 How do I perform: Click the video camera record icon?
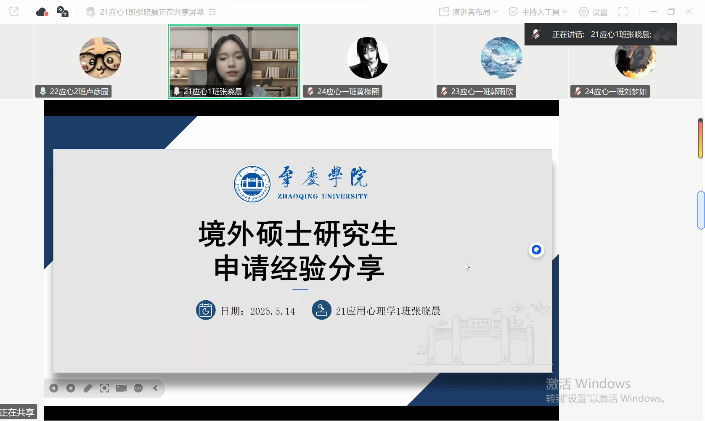click(121, 388)
